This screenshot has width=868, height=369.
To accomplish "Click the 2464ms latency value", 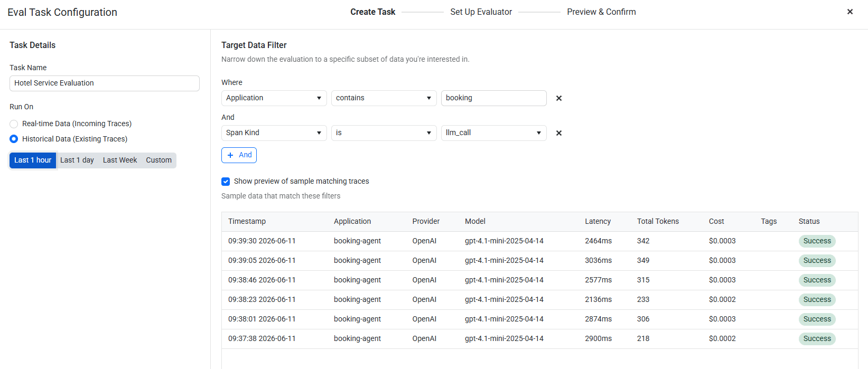I will point(599,241).
